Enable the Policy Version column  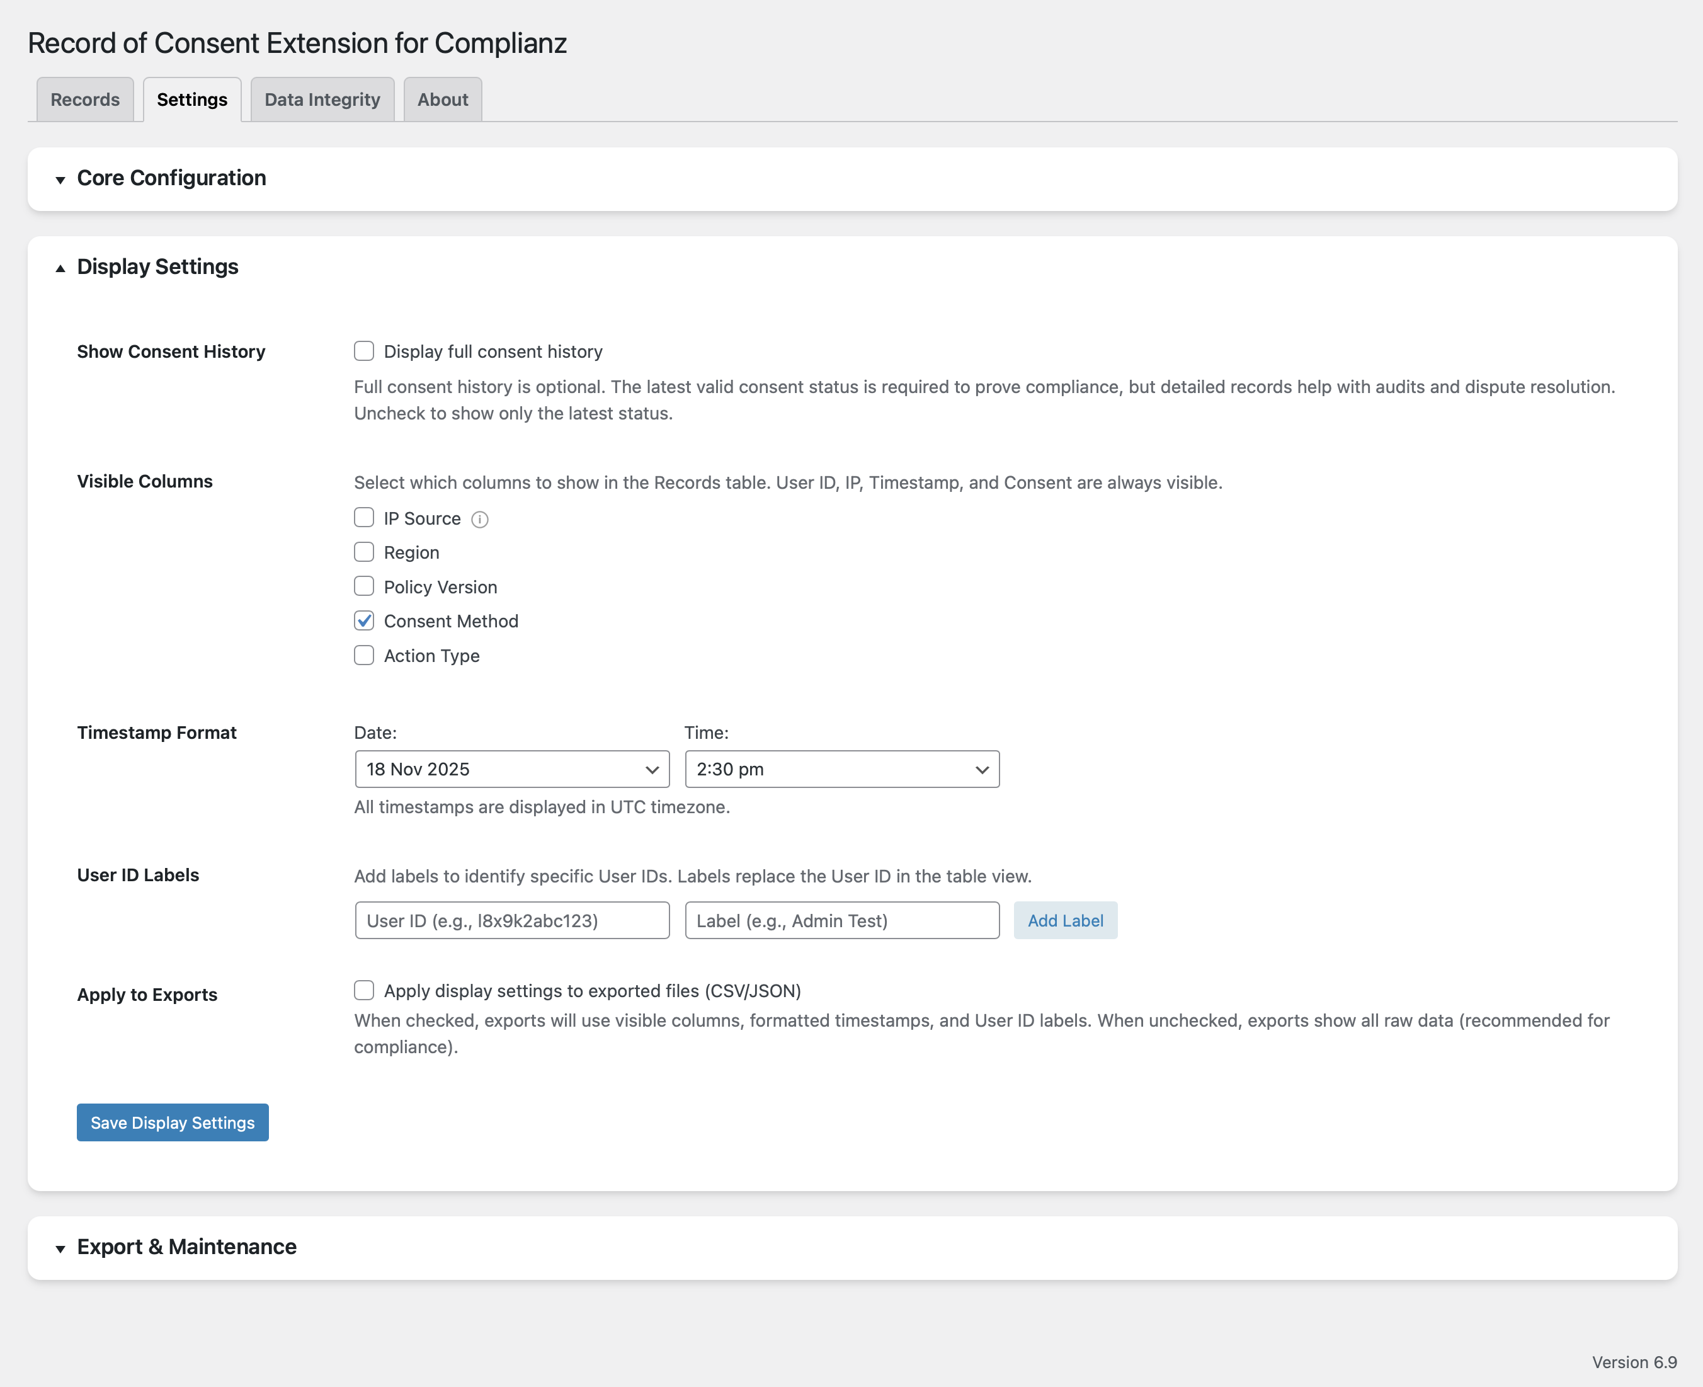[x=364, y=586]
